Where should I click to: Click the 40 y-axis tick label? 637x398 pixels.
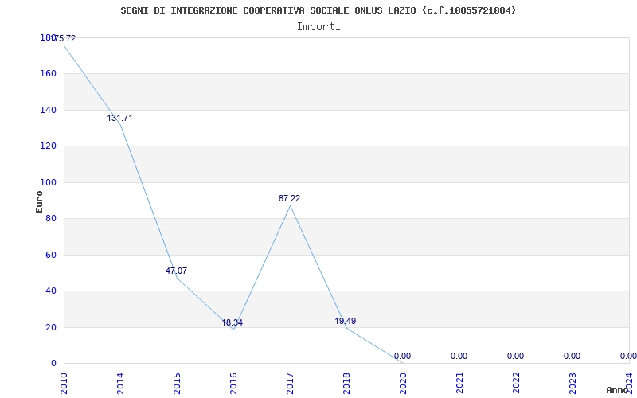(51, 291)
